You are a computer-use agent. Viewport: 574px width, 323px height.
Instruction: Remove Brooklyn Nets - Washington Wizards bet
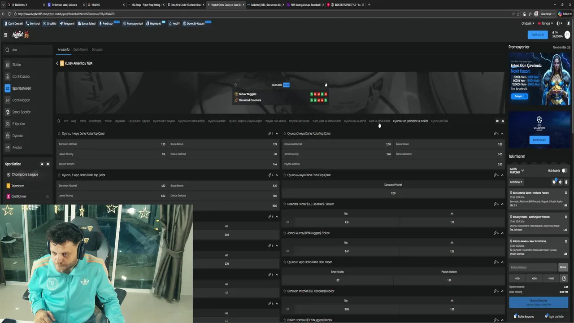pyautogui.click(x=566, y=217)
